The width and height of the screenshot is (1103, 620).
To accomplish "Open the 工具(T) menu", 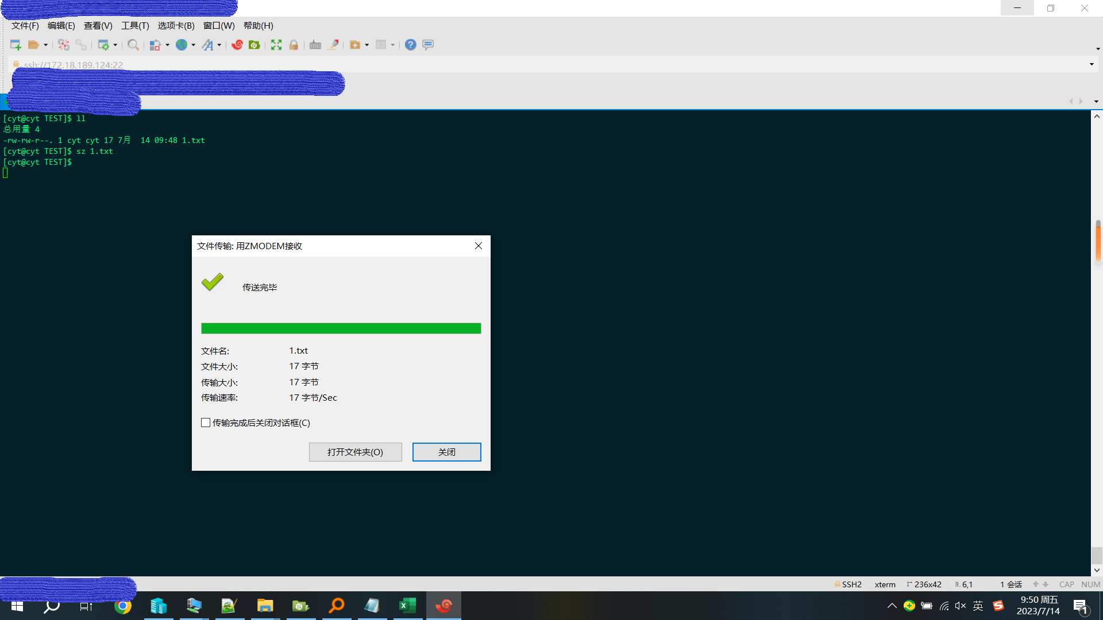I will coord(135,26).
